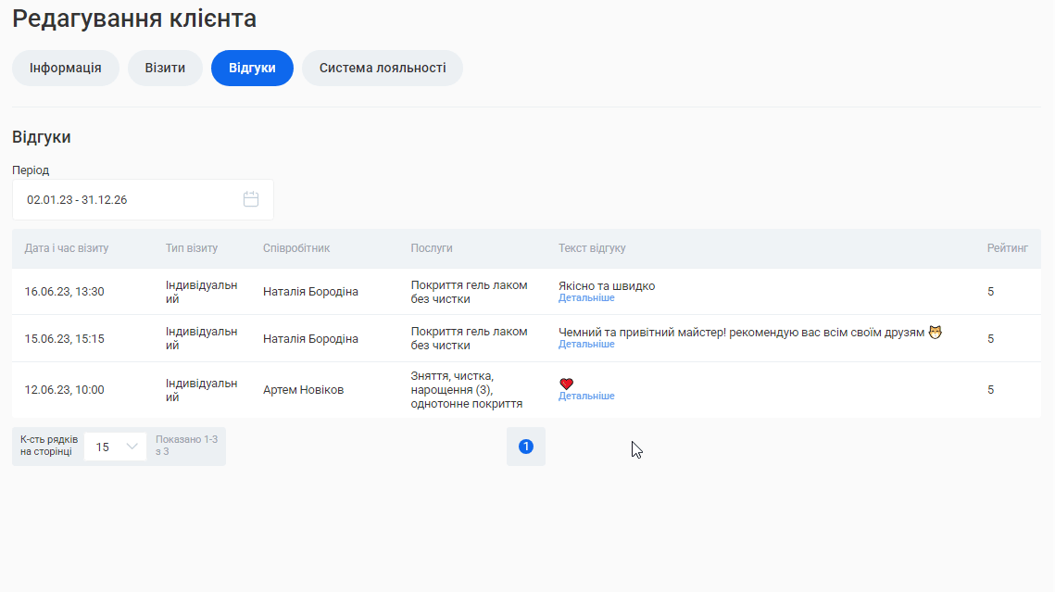Image resolution: width=1055 pixels, height=592 pixels.
Task: Sort by Рейтинг column header
Action: tap(1007, 248)
